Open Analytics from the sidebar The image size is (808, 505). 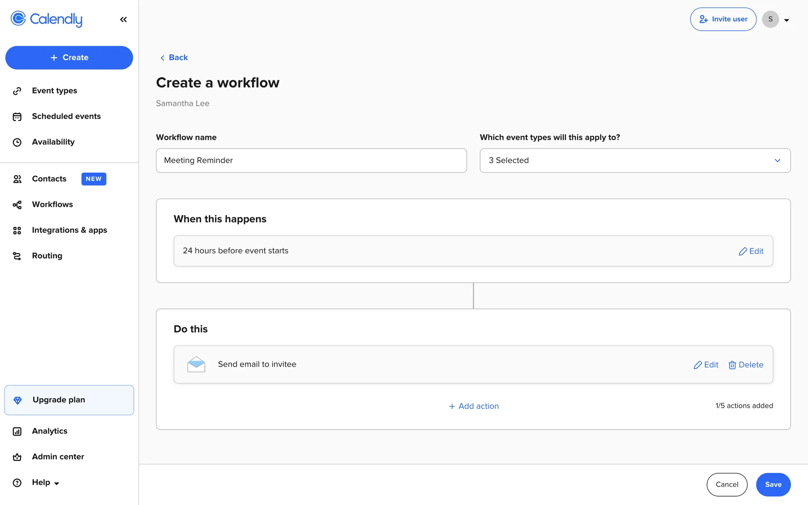point(50,431)
